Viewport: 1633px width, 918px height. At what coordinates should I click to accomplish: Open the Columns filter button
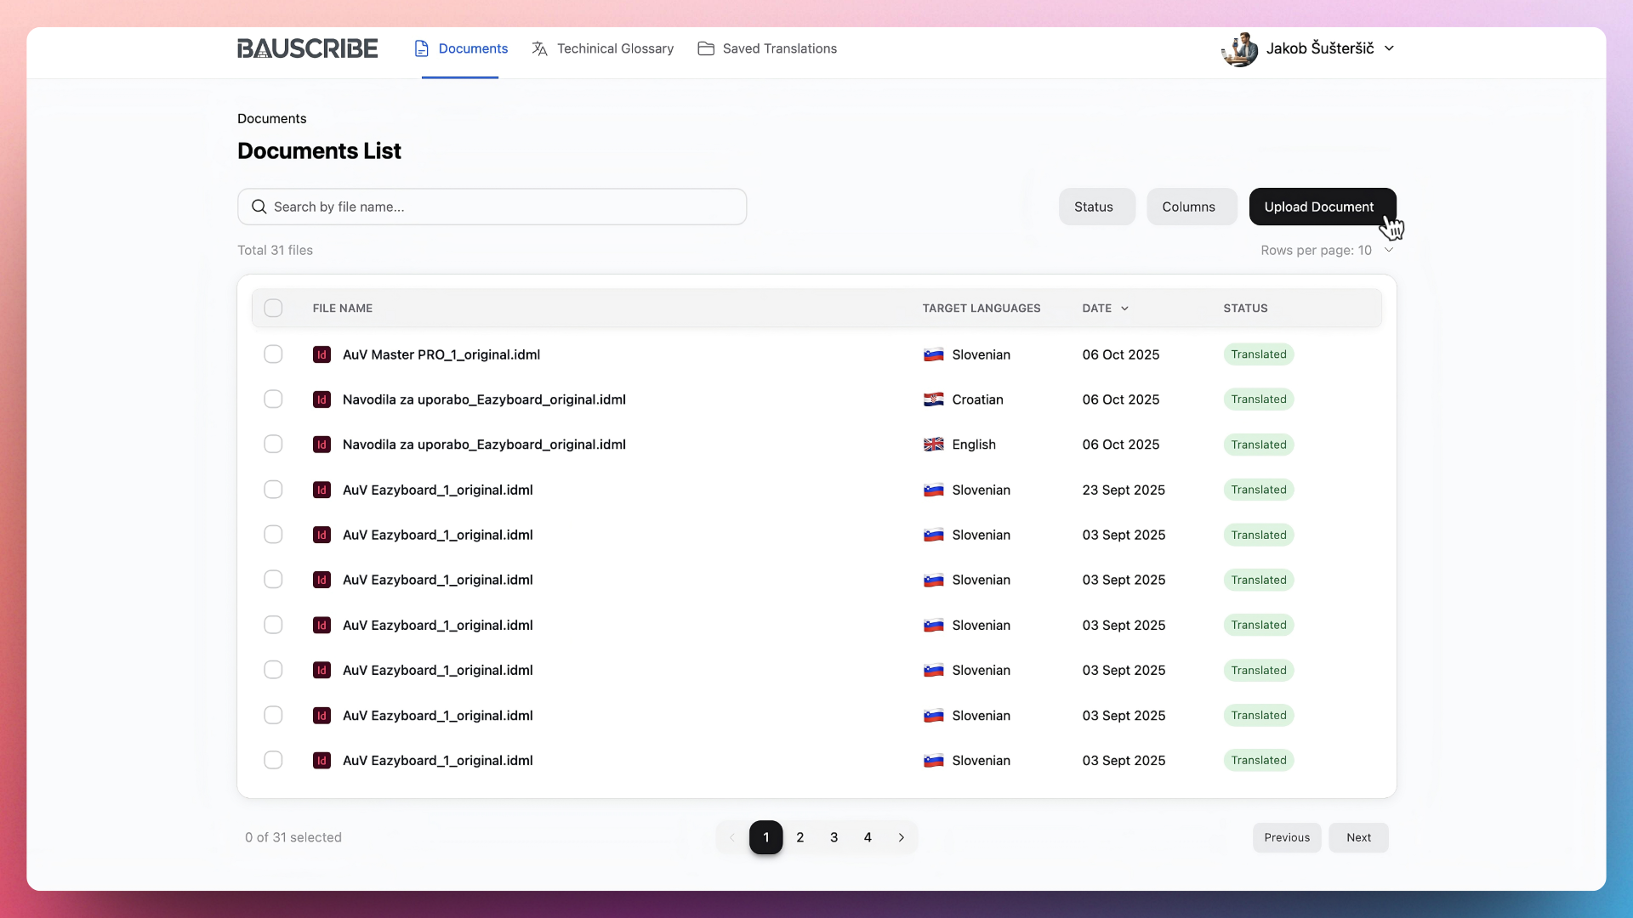[x=1191, y=207]
